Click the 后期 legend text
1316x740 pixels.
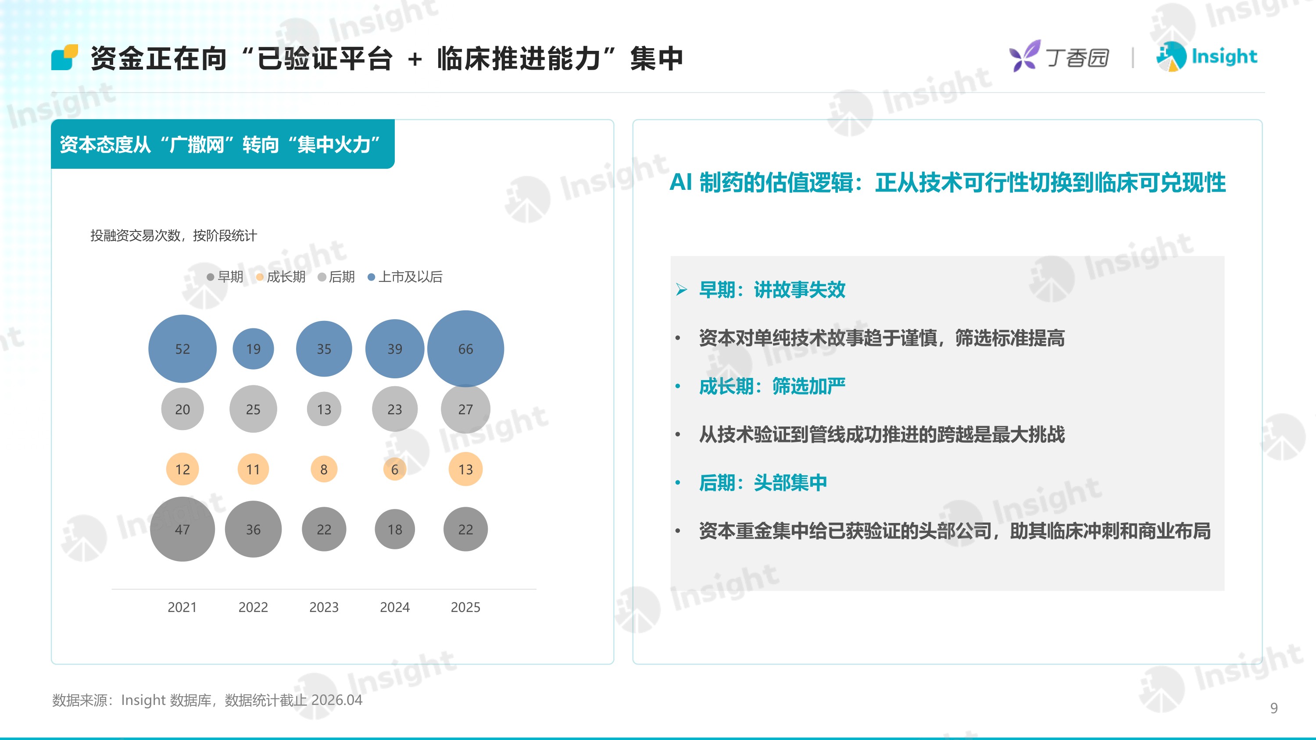pyautogui.click(x=342, y=277)
